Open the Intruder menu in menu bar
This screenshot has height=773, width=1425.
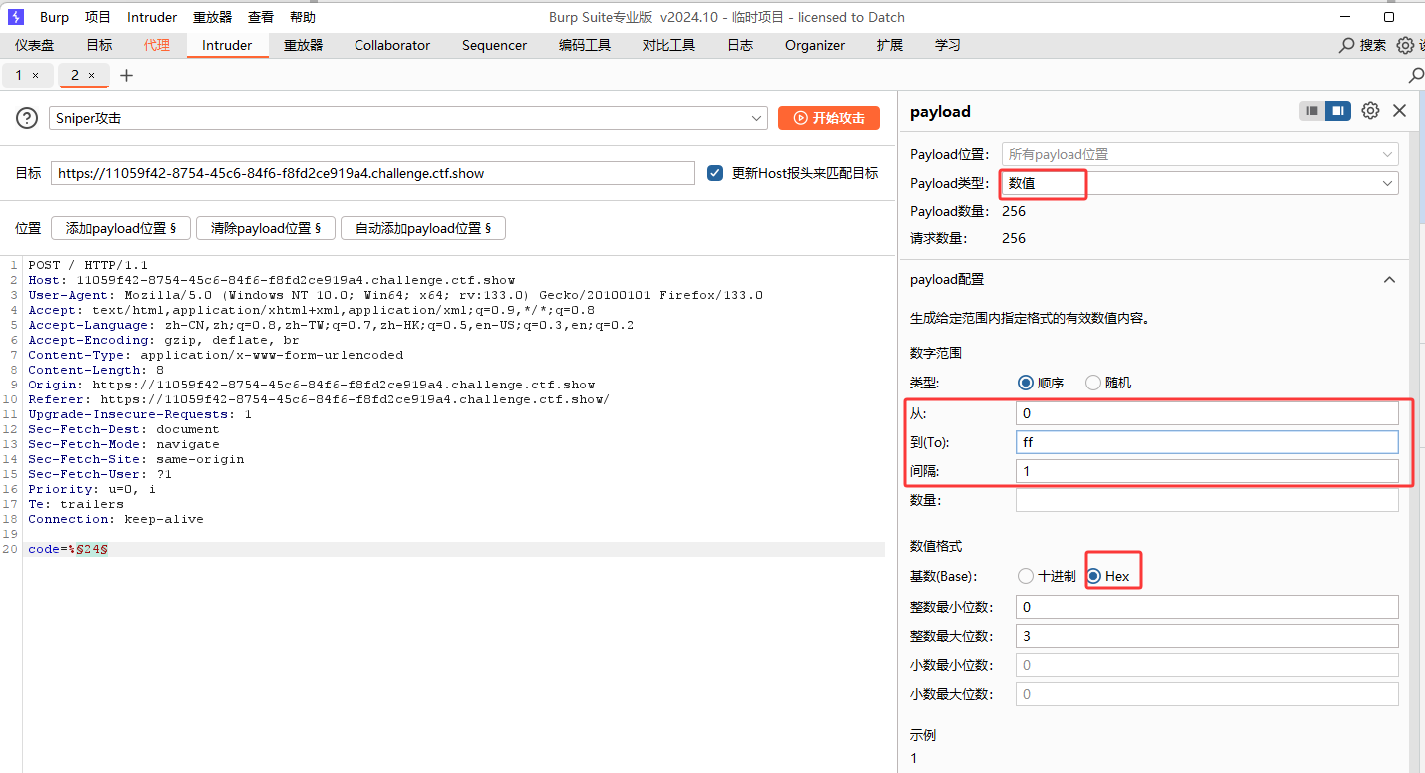point(152,17)
